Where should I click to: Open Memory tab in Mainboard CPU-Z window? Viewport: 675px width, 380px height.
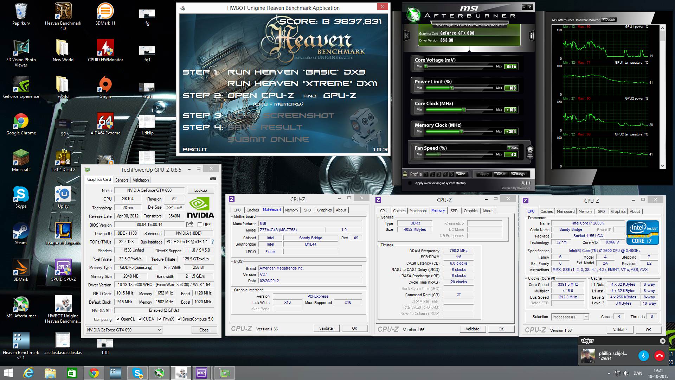click(x=291, y=210)
